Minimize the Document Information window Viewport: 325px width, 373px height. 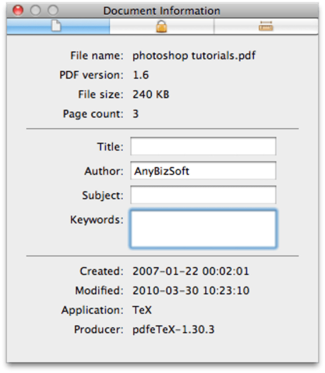[x=35, y=11]
